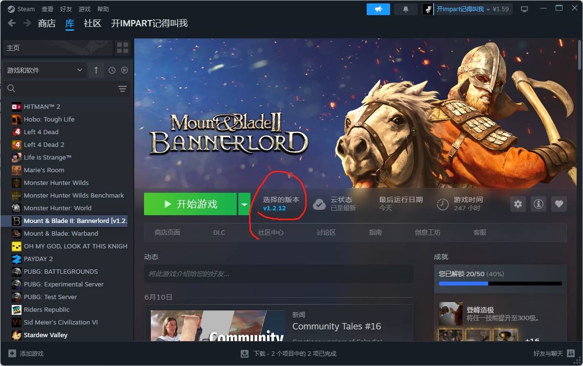Click the 主页 home button
This screenshot has width=583, height=366.
58,47
